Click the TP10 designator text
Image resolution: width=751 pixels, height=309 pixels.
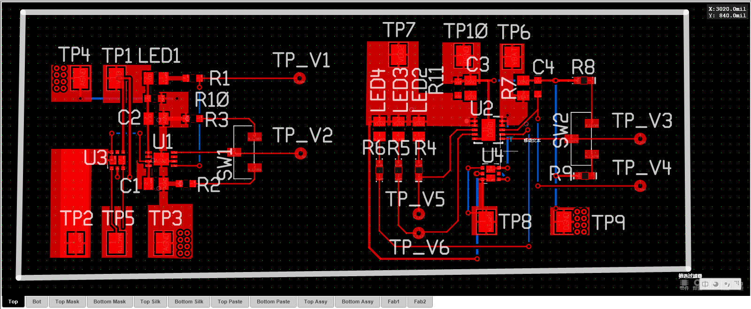pos(466,31)
